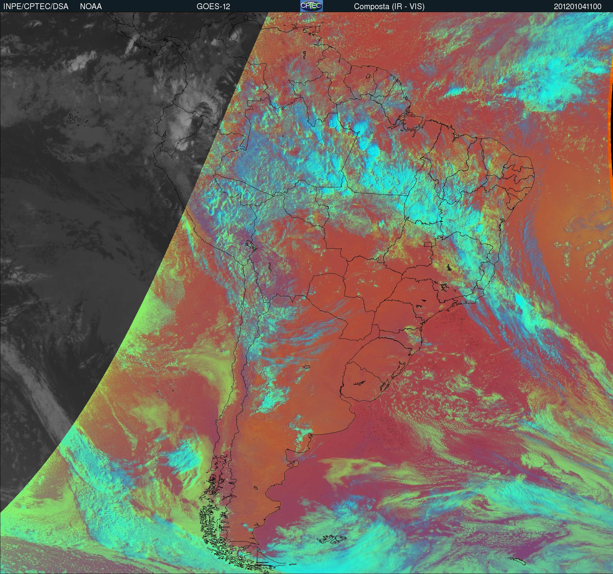The image size is (613, 574).
Task: Click the 'GOES-12' satellite label
Action: 213,7
